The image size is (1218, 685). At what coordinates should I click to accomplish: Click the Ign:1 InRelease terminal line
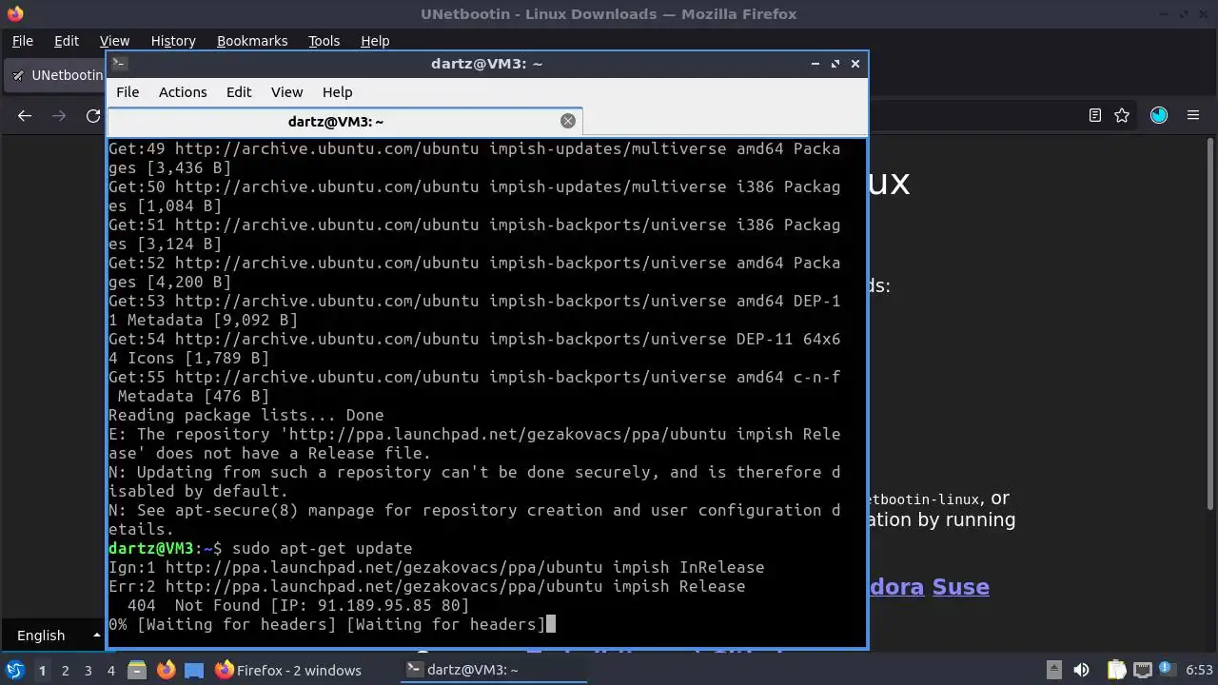click(x=436, y=567)
